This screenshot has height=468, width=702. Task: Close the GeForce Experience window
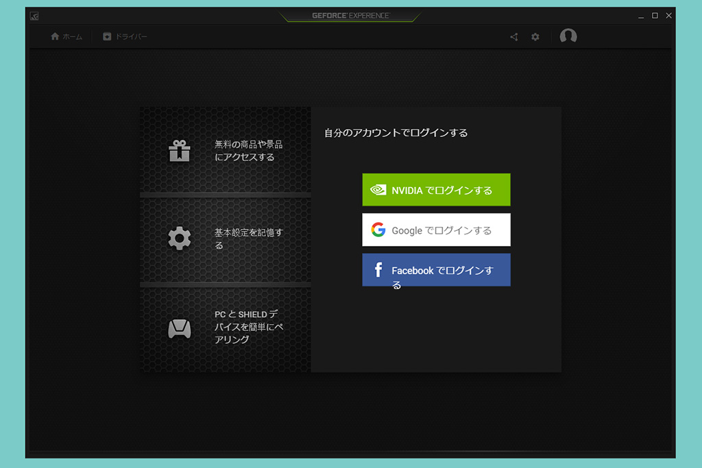point(668,16)
